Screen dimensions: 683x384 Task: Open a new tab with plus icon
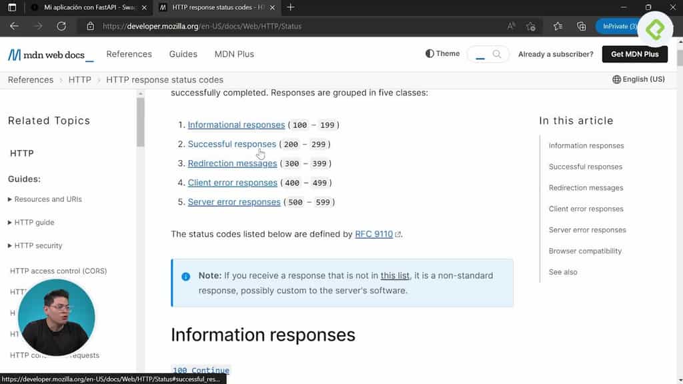pos(290,7)
